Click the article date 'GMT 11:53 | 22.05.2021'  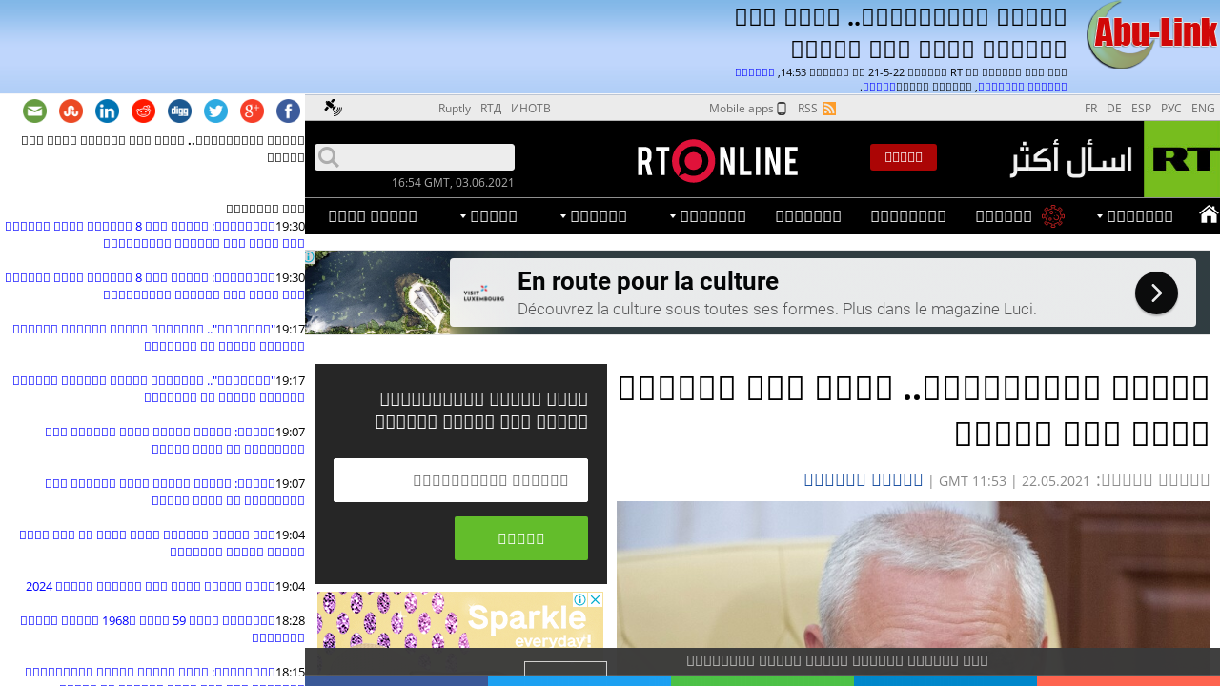point(1014,481)
